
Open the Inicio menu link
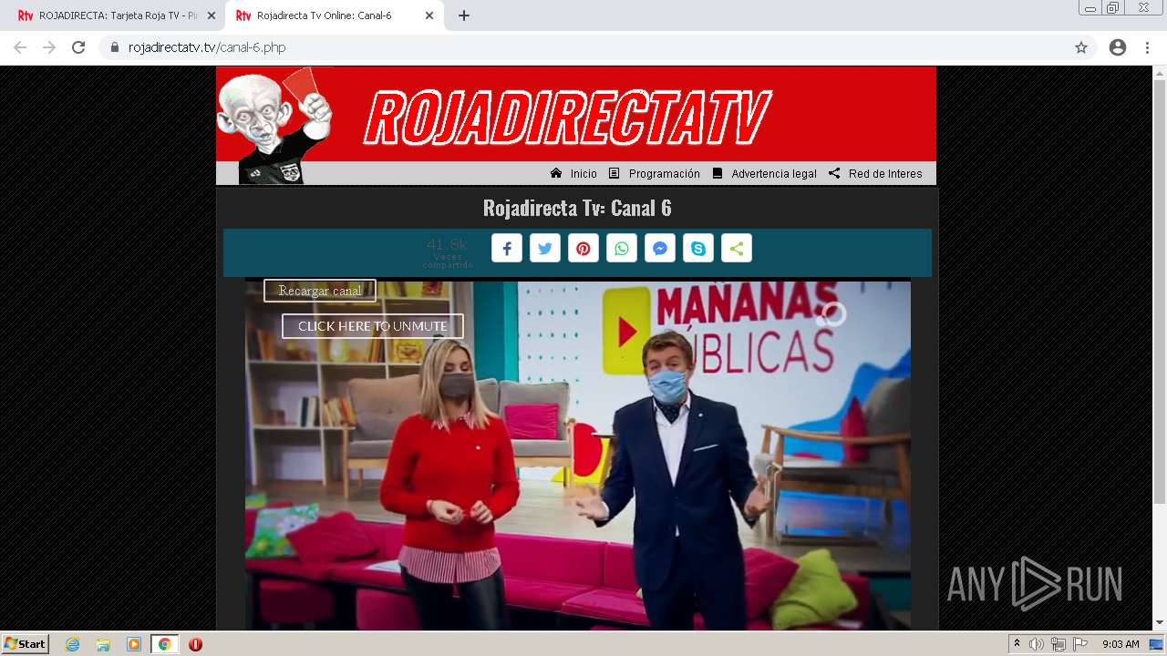coord(574,174)
